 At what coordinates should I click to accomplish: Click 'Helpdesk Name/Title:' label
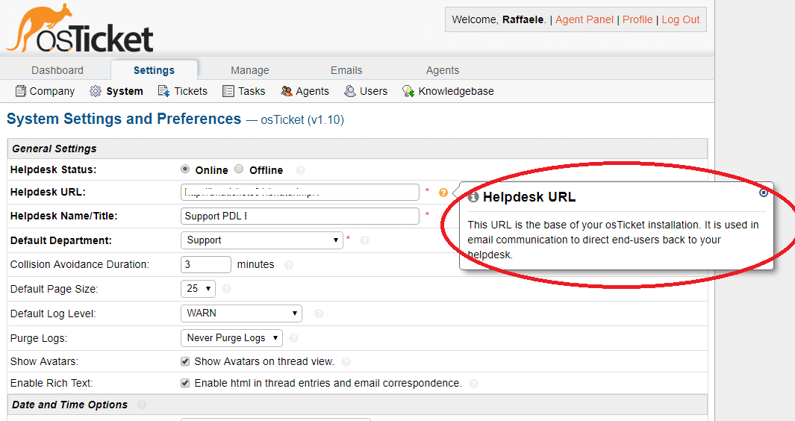tap(64, 216)
